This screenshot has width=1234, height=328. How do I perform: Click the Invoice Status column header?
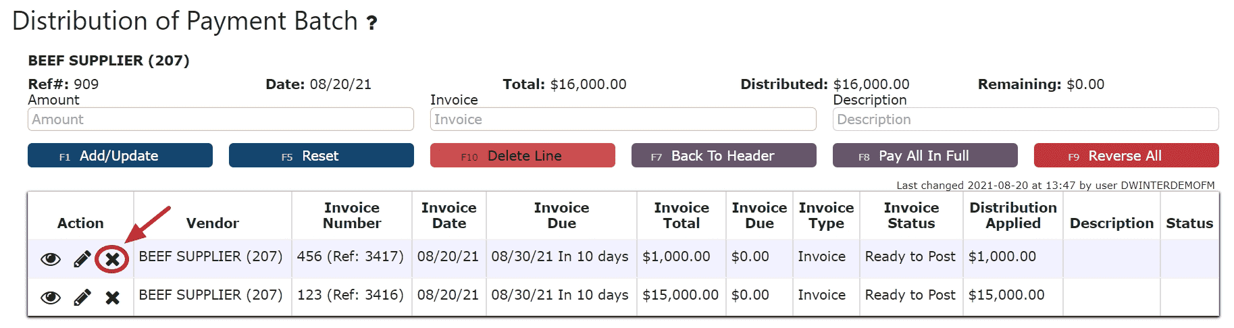[911, 215]
